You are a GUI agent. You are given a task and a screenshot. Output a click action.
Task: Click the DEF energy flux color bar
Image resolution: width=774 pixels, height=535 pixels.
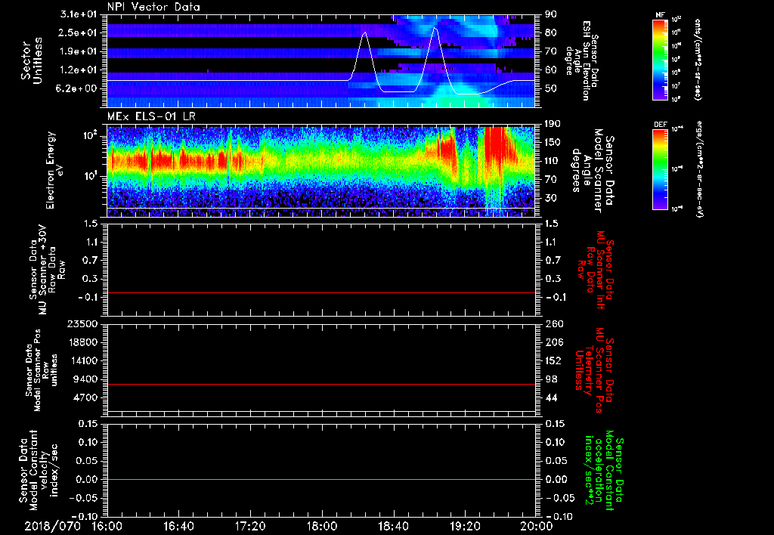pyautogui.click(x=661, y=169)
